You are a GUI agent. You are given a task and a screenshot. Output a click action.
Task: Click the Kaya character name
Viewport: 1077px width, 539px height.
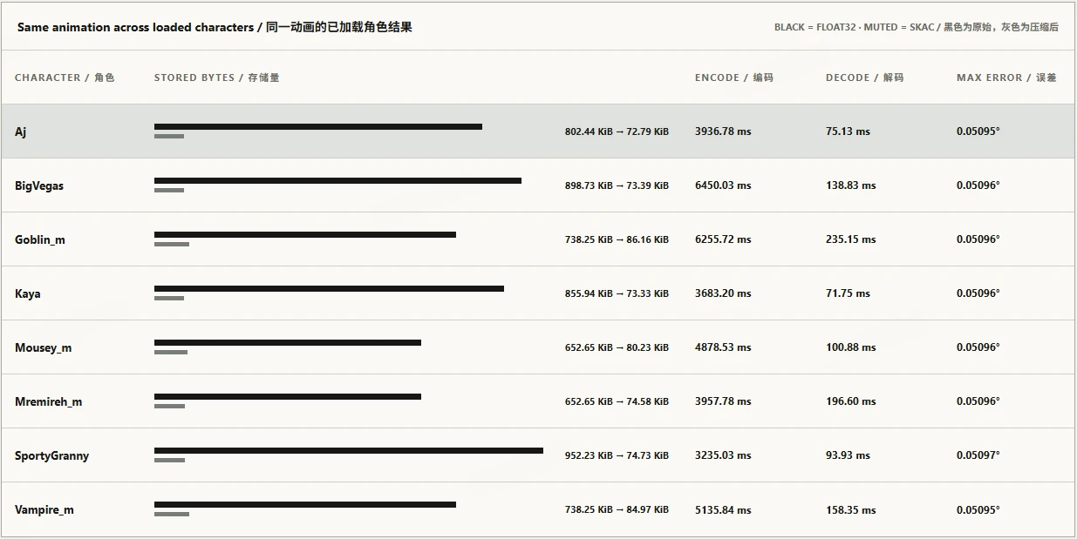tap(28, 293)
